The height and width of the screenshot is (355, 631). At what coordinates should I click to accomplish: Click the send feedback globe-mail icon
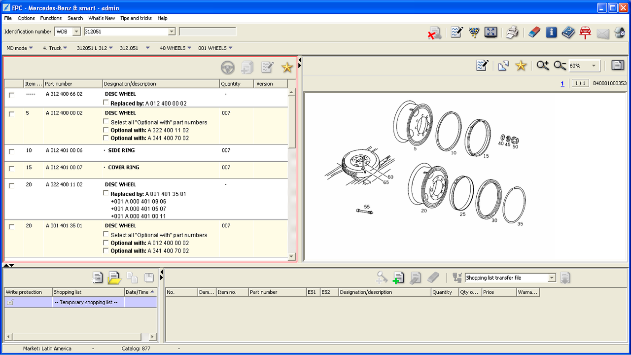point(619,33)
